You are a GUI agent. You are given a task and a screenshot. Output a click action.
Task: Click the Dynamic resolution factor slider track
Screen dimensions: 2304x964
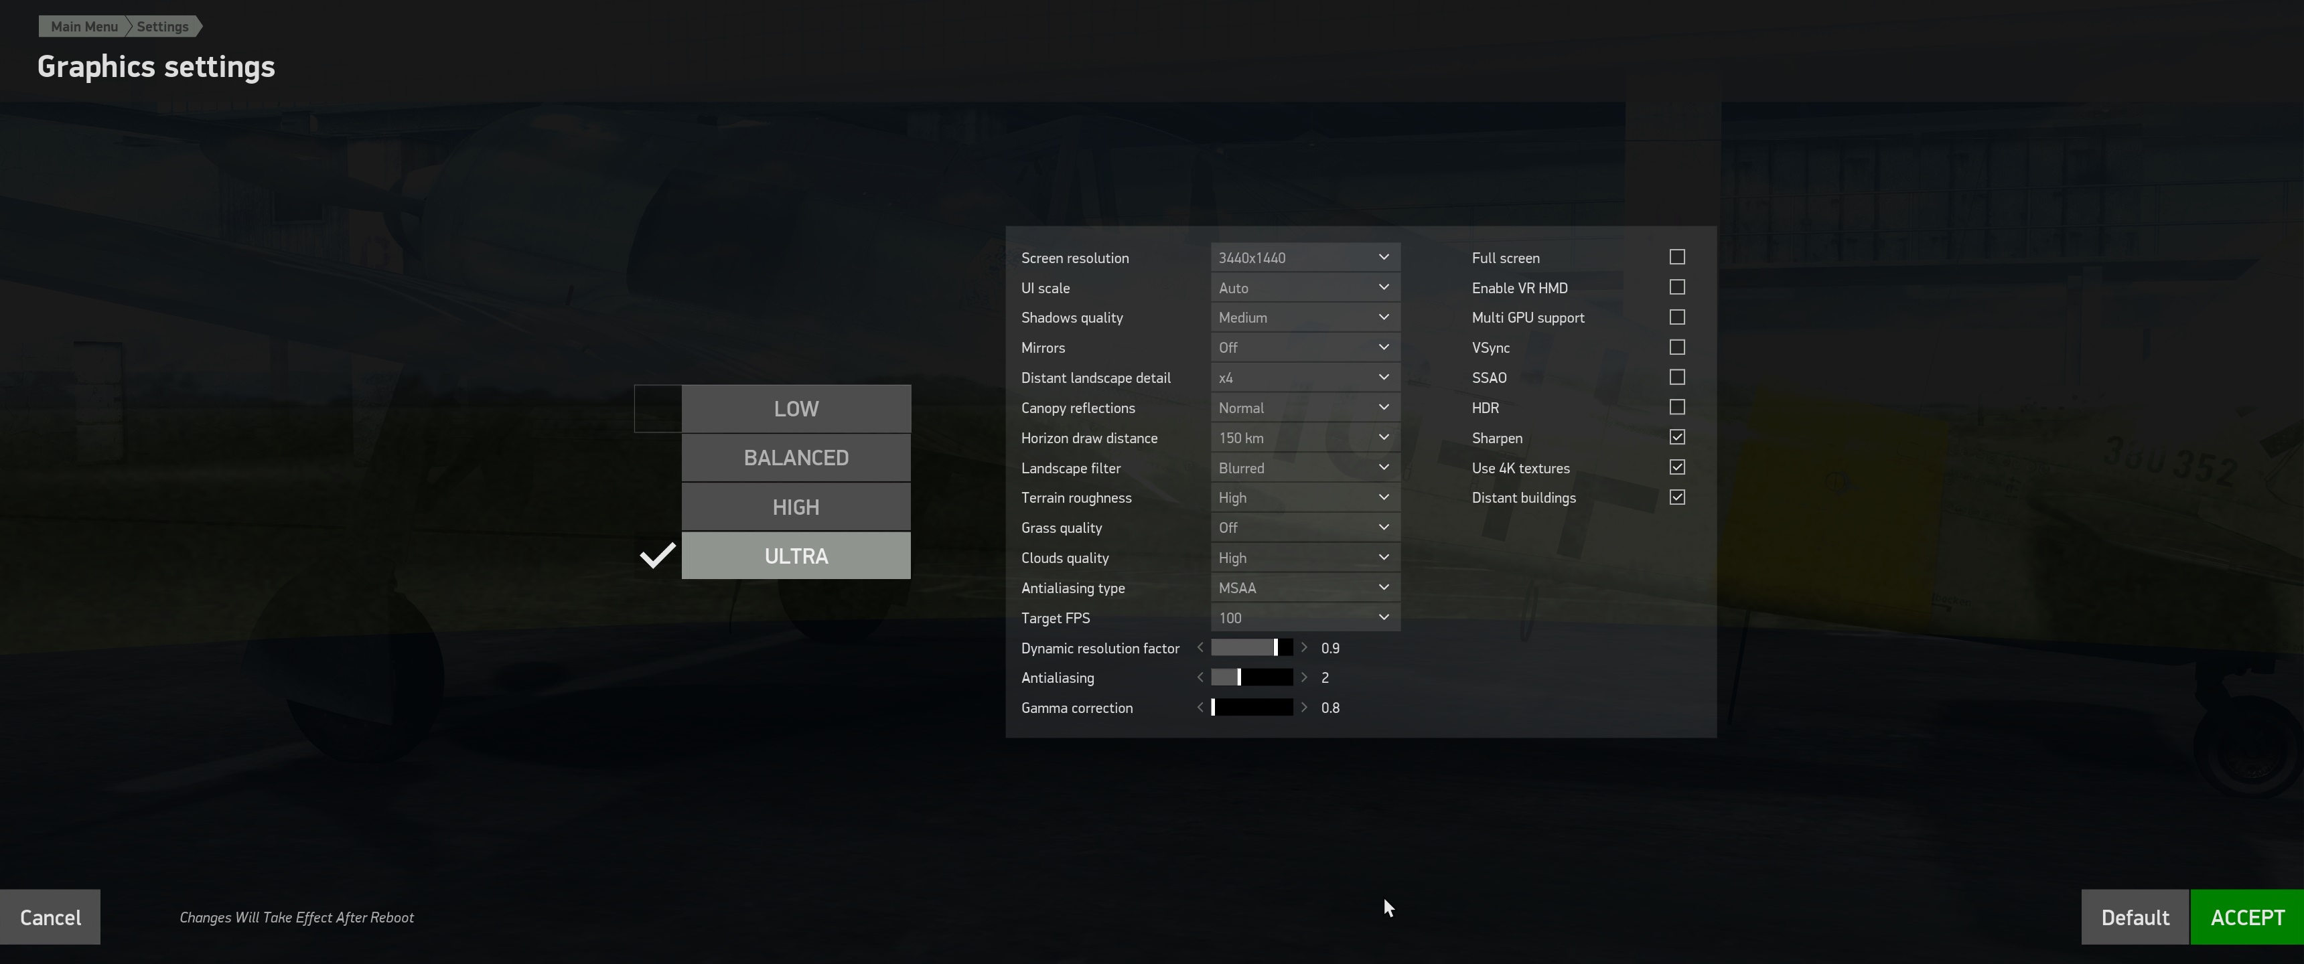(x=1251, y=647)
